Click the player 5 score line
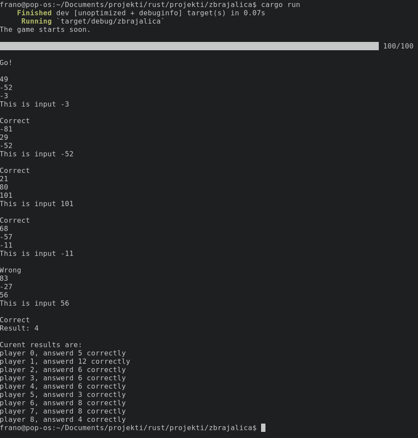The width and height of the screenshot is (418, 438). pyautogui.click(x=63, y=395)
